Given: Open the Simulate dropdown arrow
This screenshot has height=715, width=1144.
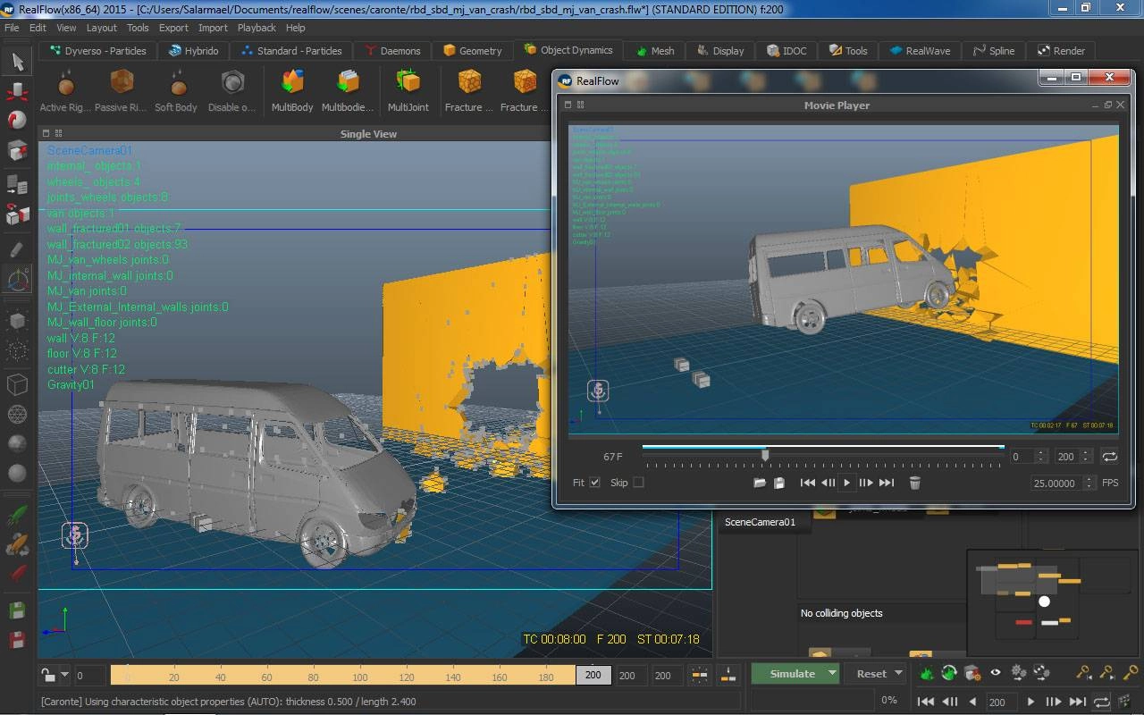Looking at the screenshot, I should [x=832, y=674].
